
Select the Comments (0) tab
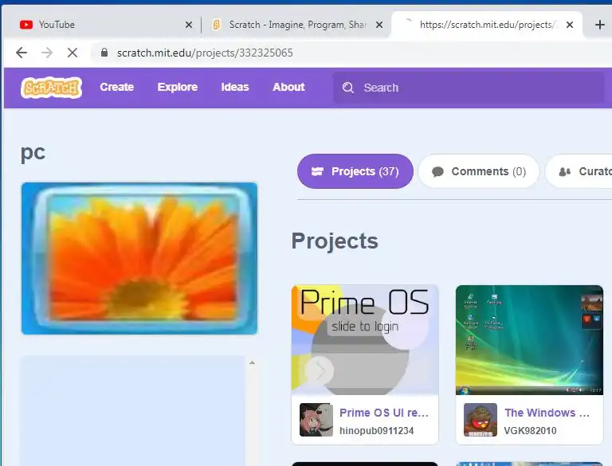tap(478, 171)
